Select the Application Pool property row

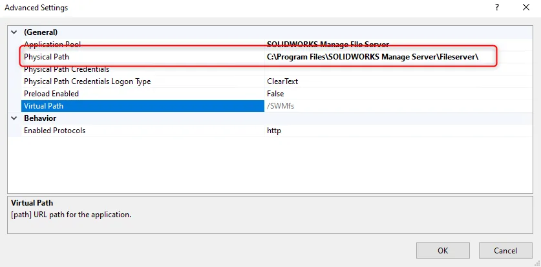pos(277,45)
